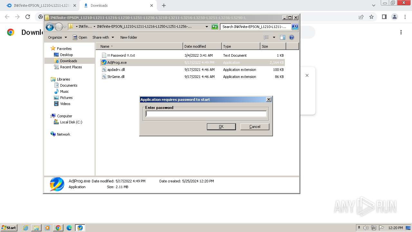Open a new Chrome tab
Image resolution: width=412 pixels, height=232 pixels.
(164, 5)
